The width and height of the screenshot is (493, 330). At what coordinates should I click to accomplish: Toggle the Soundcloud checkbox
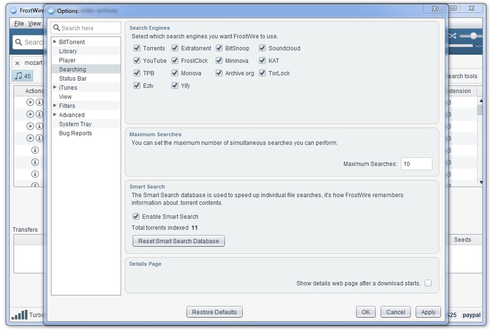[262, 48]
